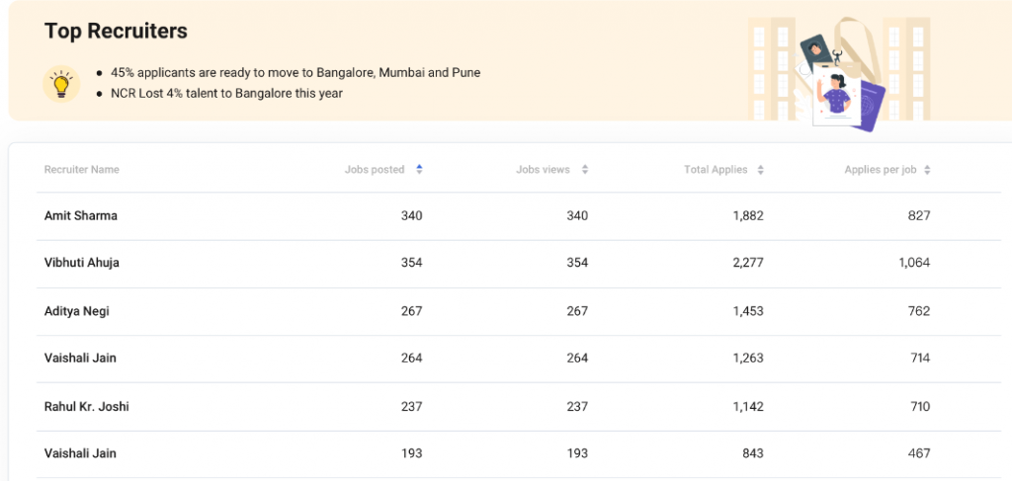Select Vibhuti Ahuja's applies per job 1,064
Screen dimensions: 1012x481
[914, 263]
